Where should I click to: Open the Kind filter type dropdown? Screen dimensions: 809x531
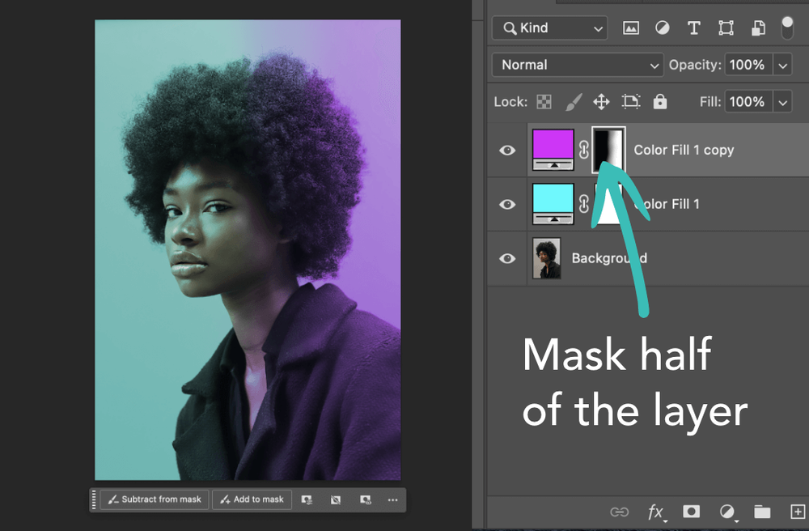550,28
